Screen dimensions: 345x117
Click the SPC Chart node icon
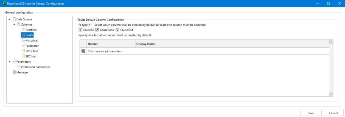pos(23,51)
